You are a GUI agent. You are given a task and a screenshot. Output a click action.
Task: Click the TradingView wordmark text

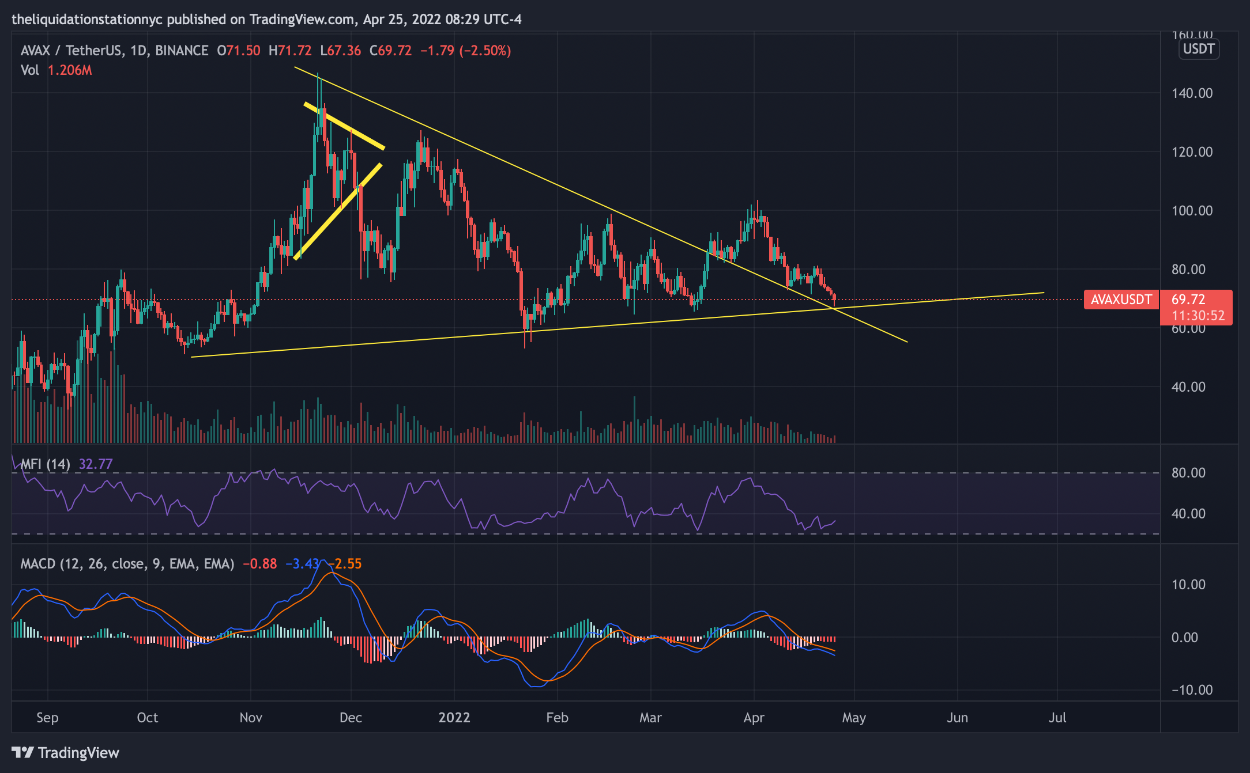point(78,752)
